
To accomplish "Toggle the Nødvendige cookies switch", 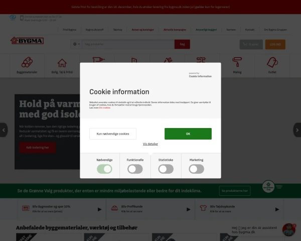I will tap(104, 169).
